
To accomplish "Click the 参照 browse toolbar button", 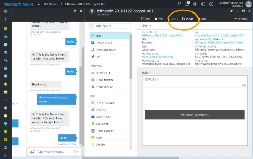I will click(146, 19).
